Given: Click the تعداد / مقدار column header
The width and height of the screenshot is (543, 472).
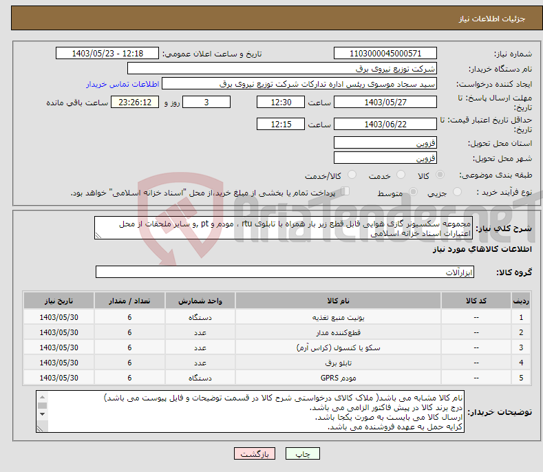Looking at the screenshot, I should pyautogui.click(x=129, y=301).
